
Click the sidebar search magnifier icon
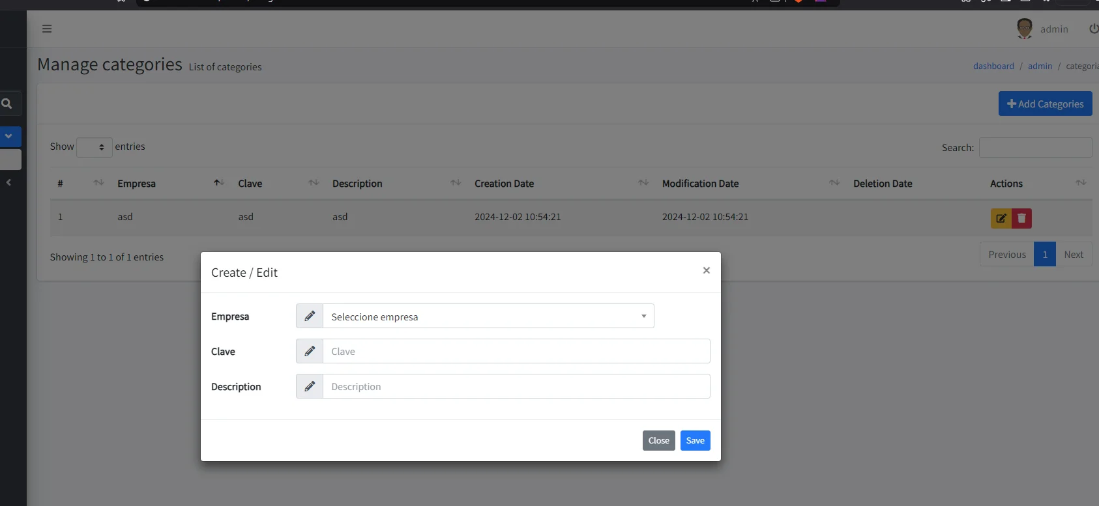pos(7,104)
